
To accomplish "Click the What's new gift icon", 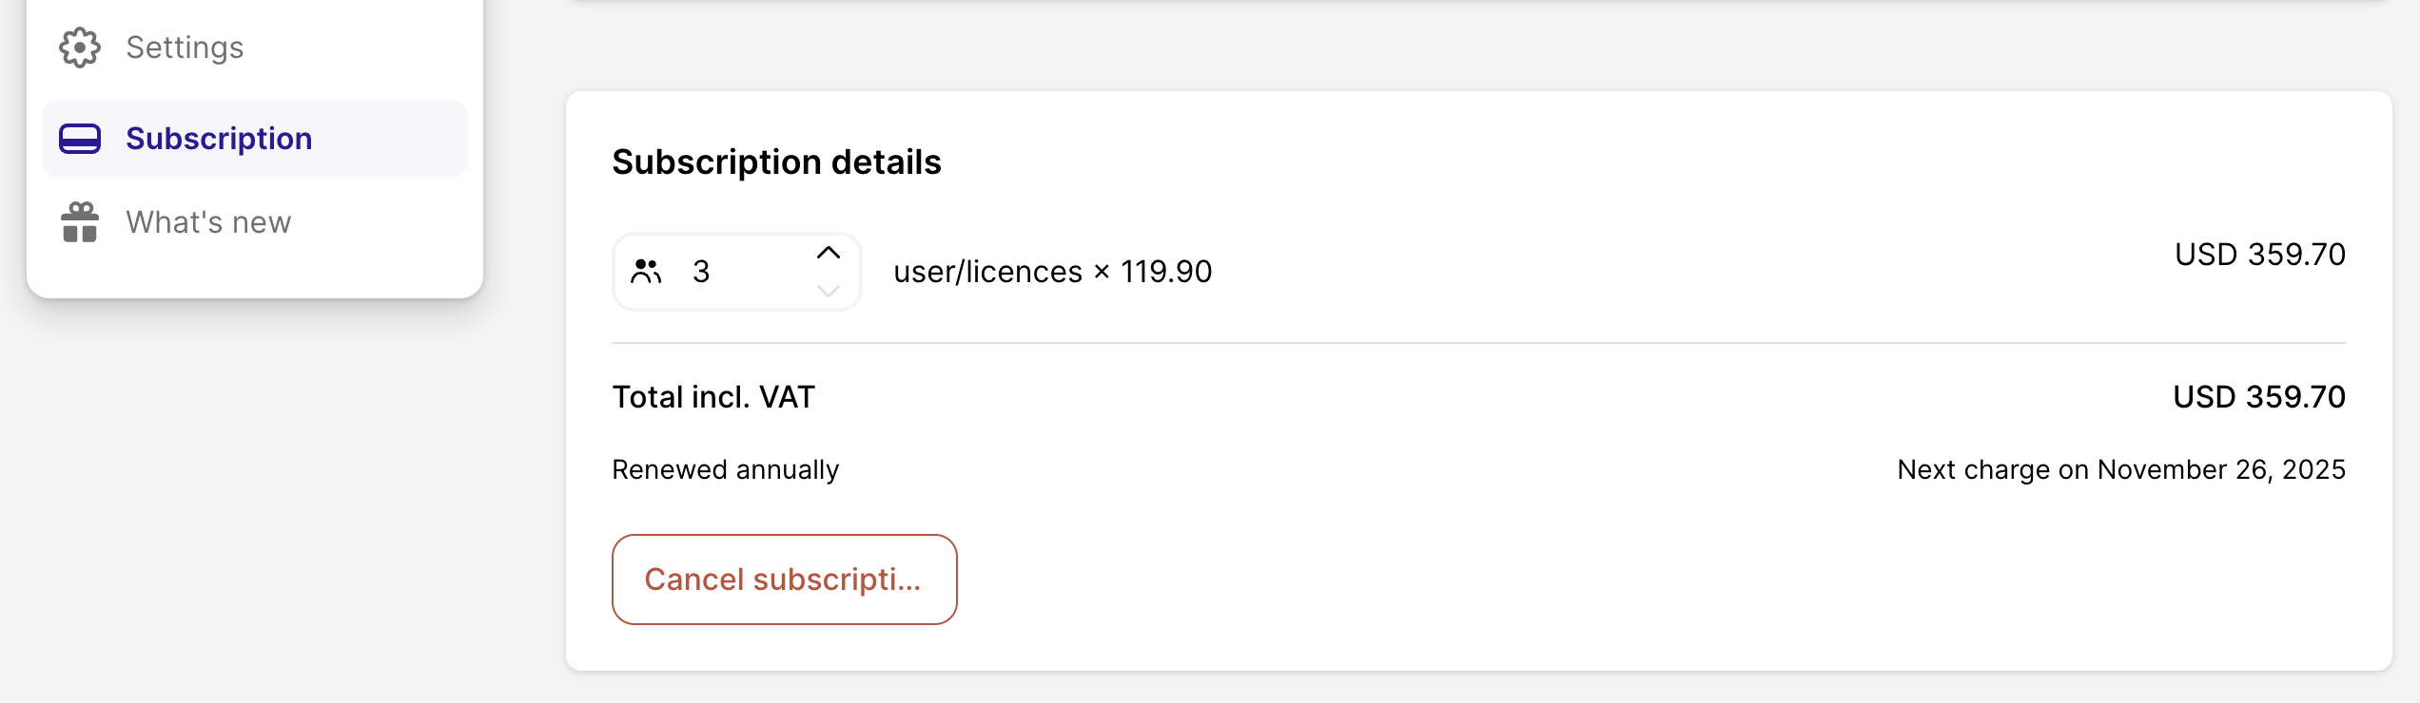I will click(80, 222).
